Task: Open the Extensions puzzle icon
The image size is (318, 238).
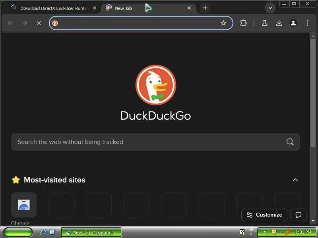Action: click(x=243, y=23)
